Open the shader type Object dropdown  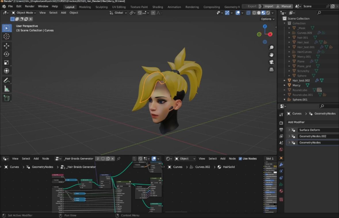click(x=185, y=159)
